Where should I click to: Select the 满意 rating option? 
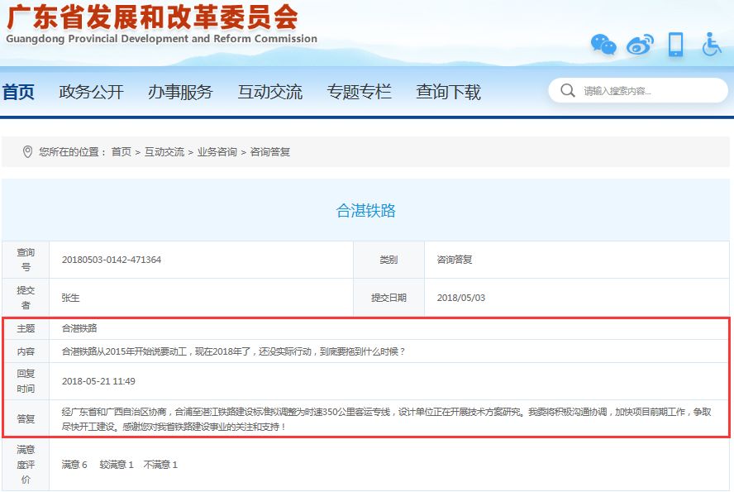tap(74, 465)
